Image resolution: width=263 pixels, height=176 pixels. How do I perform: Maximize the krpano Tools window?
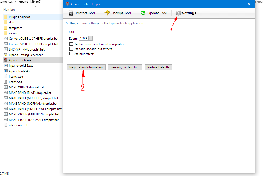pyautogui.click(x=237, y=4)
